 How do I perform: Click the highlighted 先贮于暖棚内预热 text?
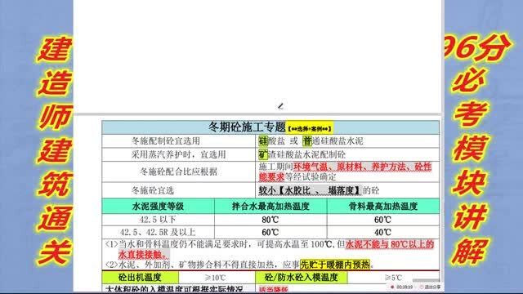335,265
